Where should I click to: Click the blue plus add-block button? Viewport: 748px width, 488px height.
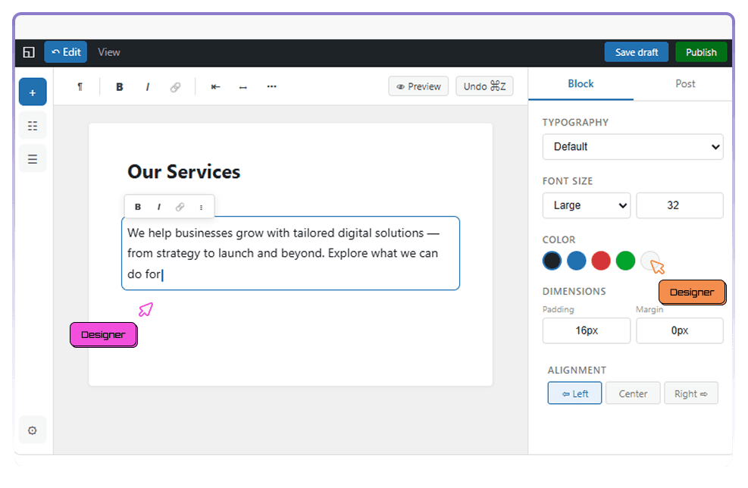[x=33, y=92]
